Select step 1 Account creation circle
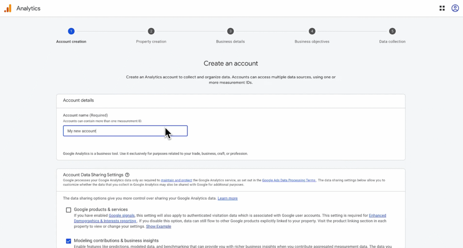463x248 pixels. tap(71, 31)
